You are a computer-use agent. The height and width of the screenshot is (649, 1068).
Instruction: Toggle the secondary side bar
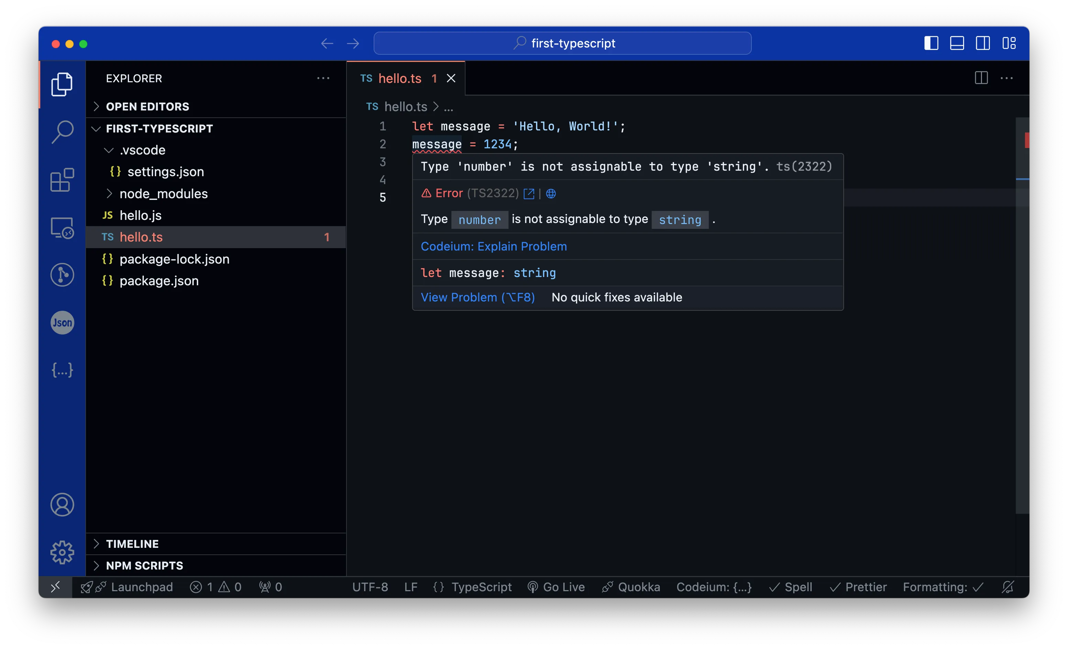click(x=983, y=43)
